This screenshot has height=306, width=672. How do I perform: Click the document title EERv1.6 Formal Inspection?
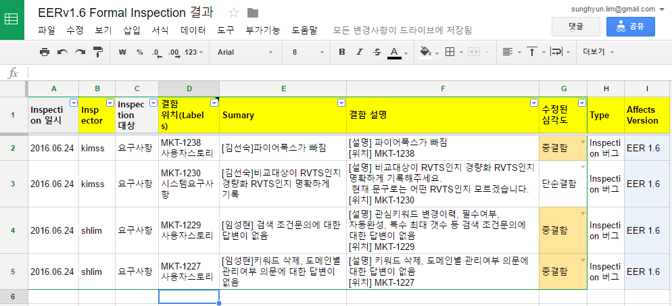pyautogui.click(x=125, y=12)
